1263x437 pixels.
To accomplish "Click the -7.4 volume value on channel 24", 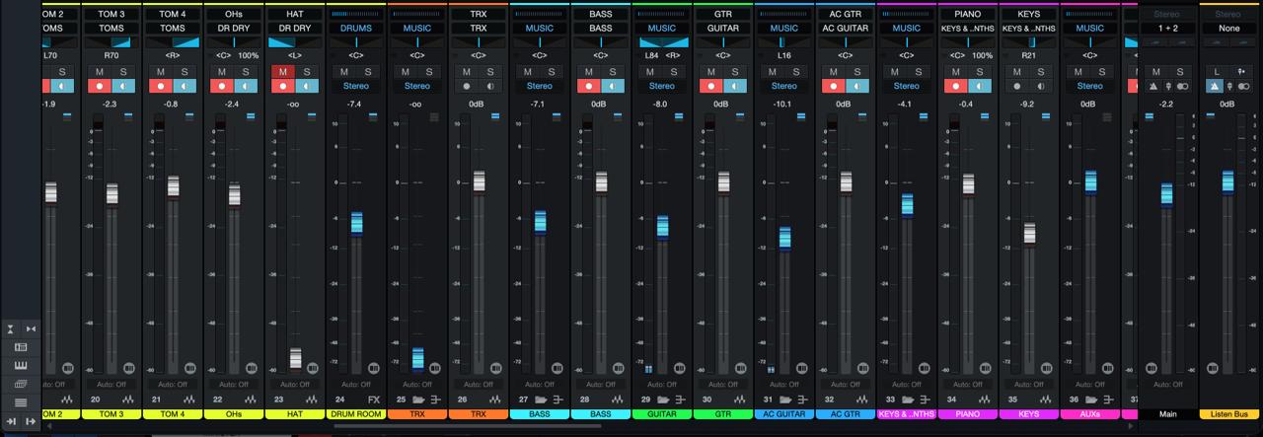I will point(354,104).
